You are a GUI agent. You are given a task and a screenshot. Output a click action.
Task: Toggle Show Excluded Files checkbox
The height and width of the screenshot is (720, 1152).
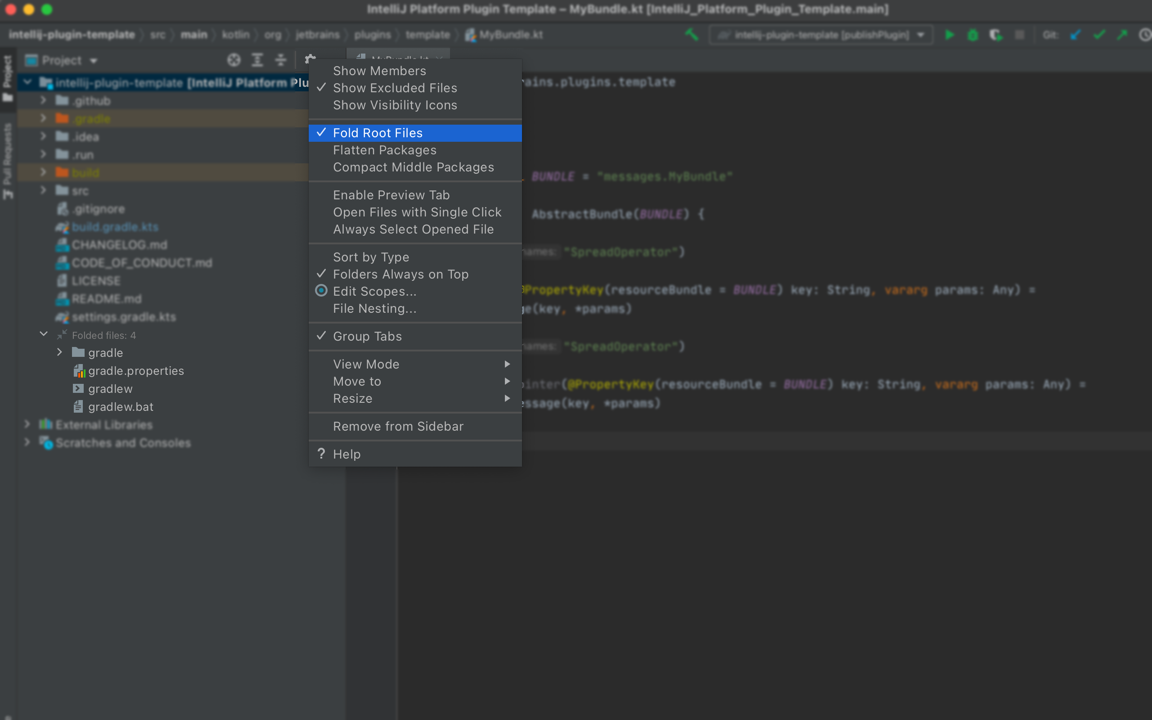tap(395, 88)
